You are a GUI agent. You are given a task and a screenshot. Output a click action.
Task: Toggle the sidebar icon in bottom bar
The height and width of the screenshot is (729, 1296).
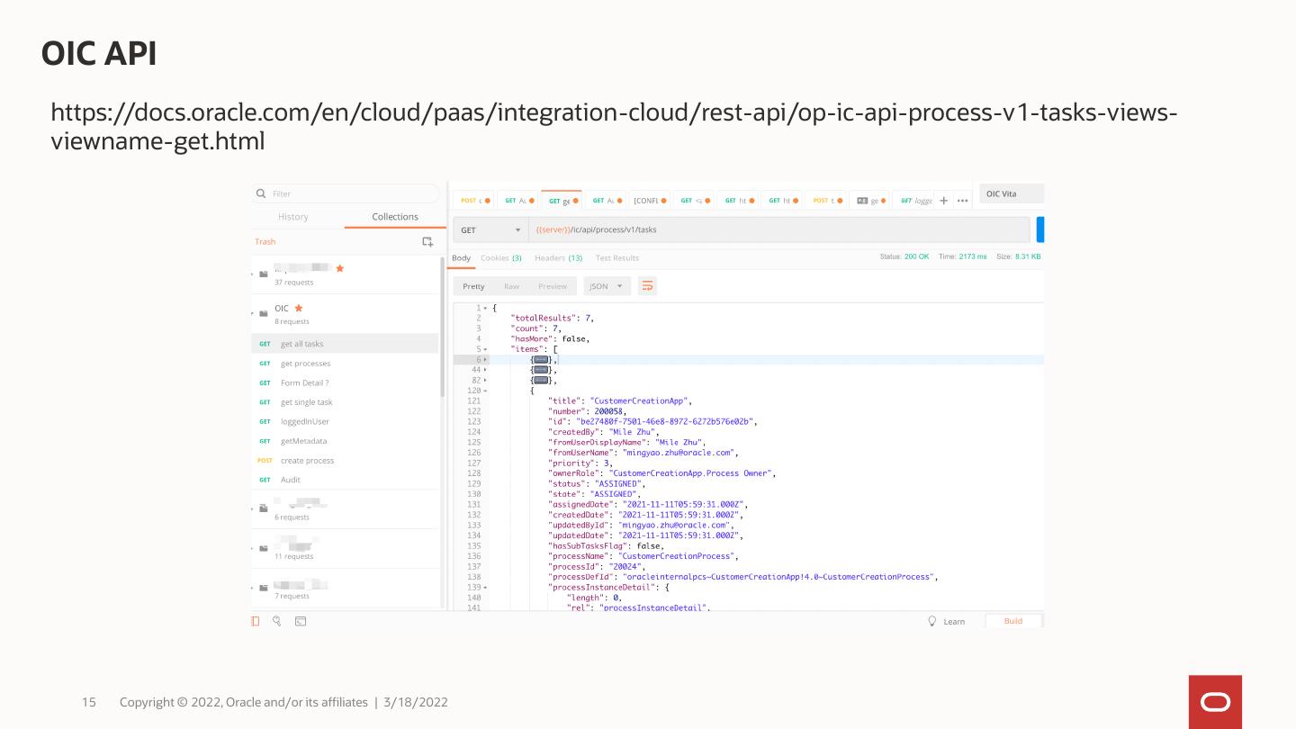tap(256, 621)
